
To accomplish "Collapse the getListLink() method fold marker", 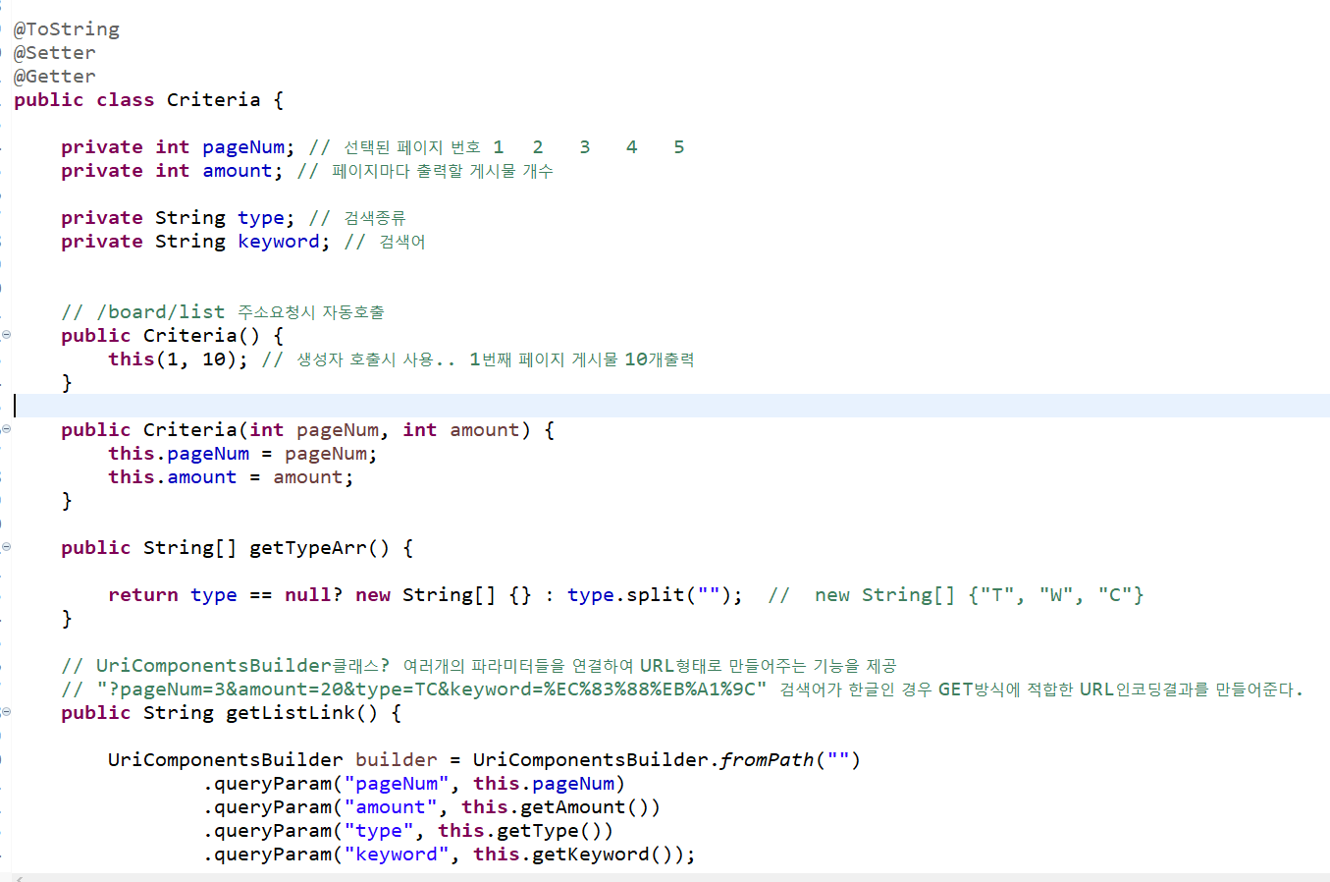I will [6, 712].
